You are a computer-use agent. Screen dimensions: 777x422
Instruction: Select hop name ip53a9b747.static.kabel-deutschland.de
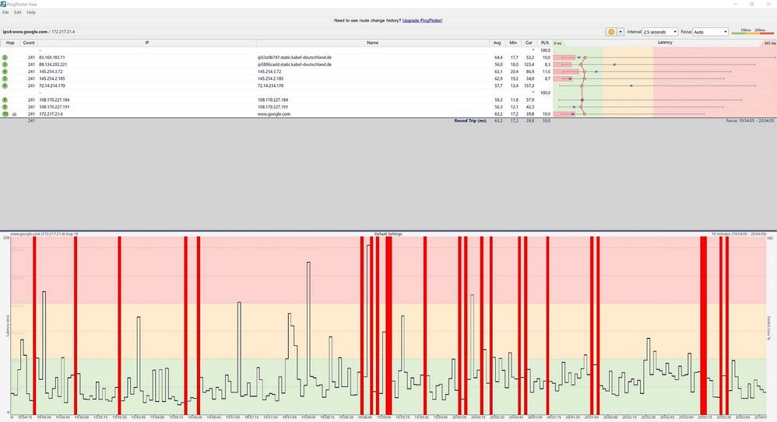294,58
